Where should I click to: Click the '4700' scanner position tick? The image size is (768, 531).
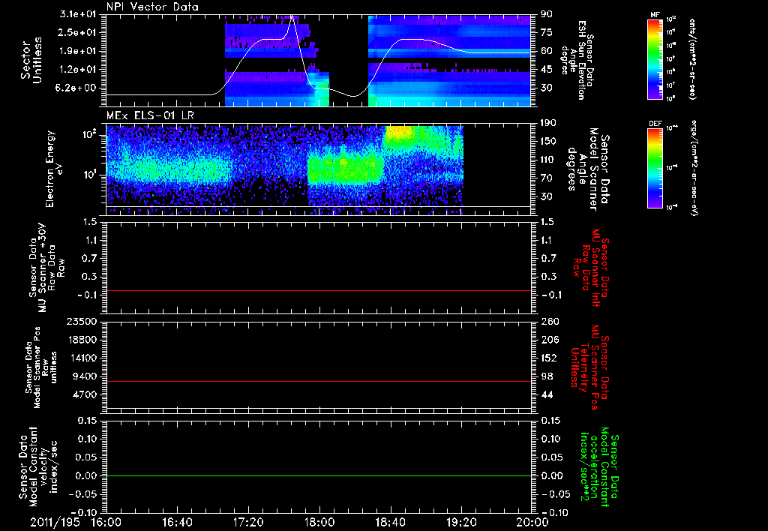coord(84,394)
